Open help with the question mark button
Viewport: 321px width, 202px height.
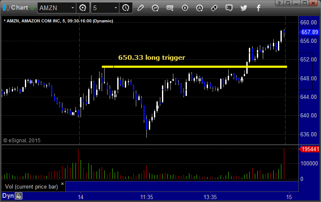coord(279,3)
